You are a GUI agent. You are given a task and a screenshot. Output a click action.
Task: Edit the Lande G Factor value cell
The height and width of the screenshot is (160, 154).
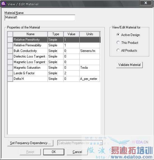click(x=71, y=73)
